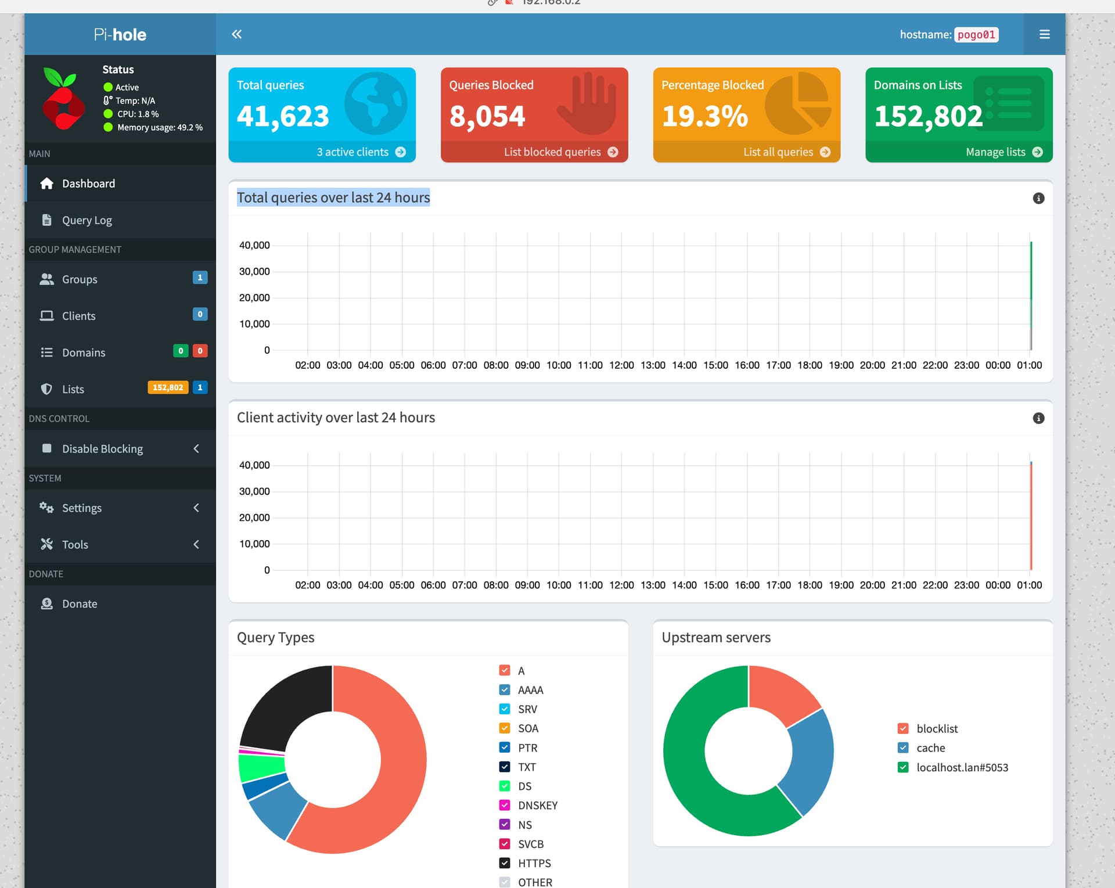
Task: Click the 3 active clients link
Action: point(353,152)
